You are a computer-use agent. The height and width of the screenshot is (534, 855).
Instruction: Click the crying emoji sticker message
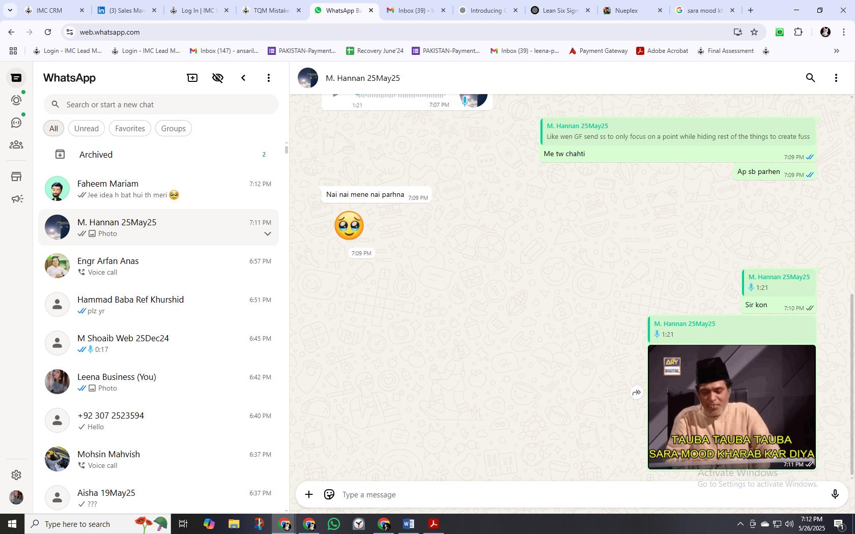pos(349,225)
